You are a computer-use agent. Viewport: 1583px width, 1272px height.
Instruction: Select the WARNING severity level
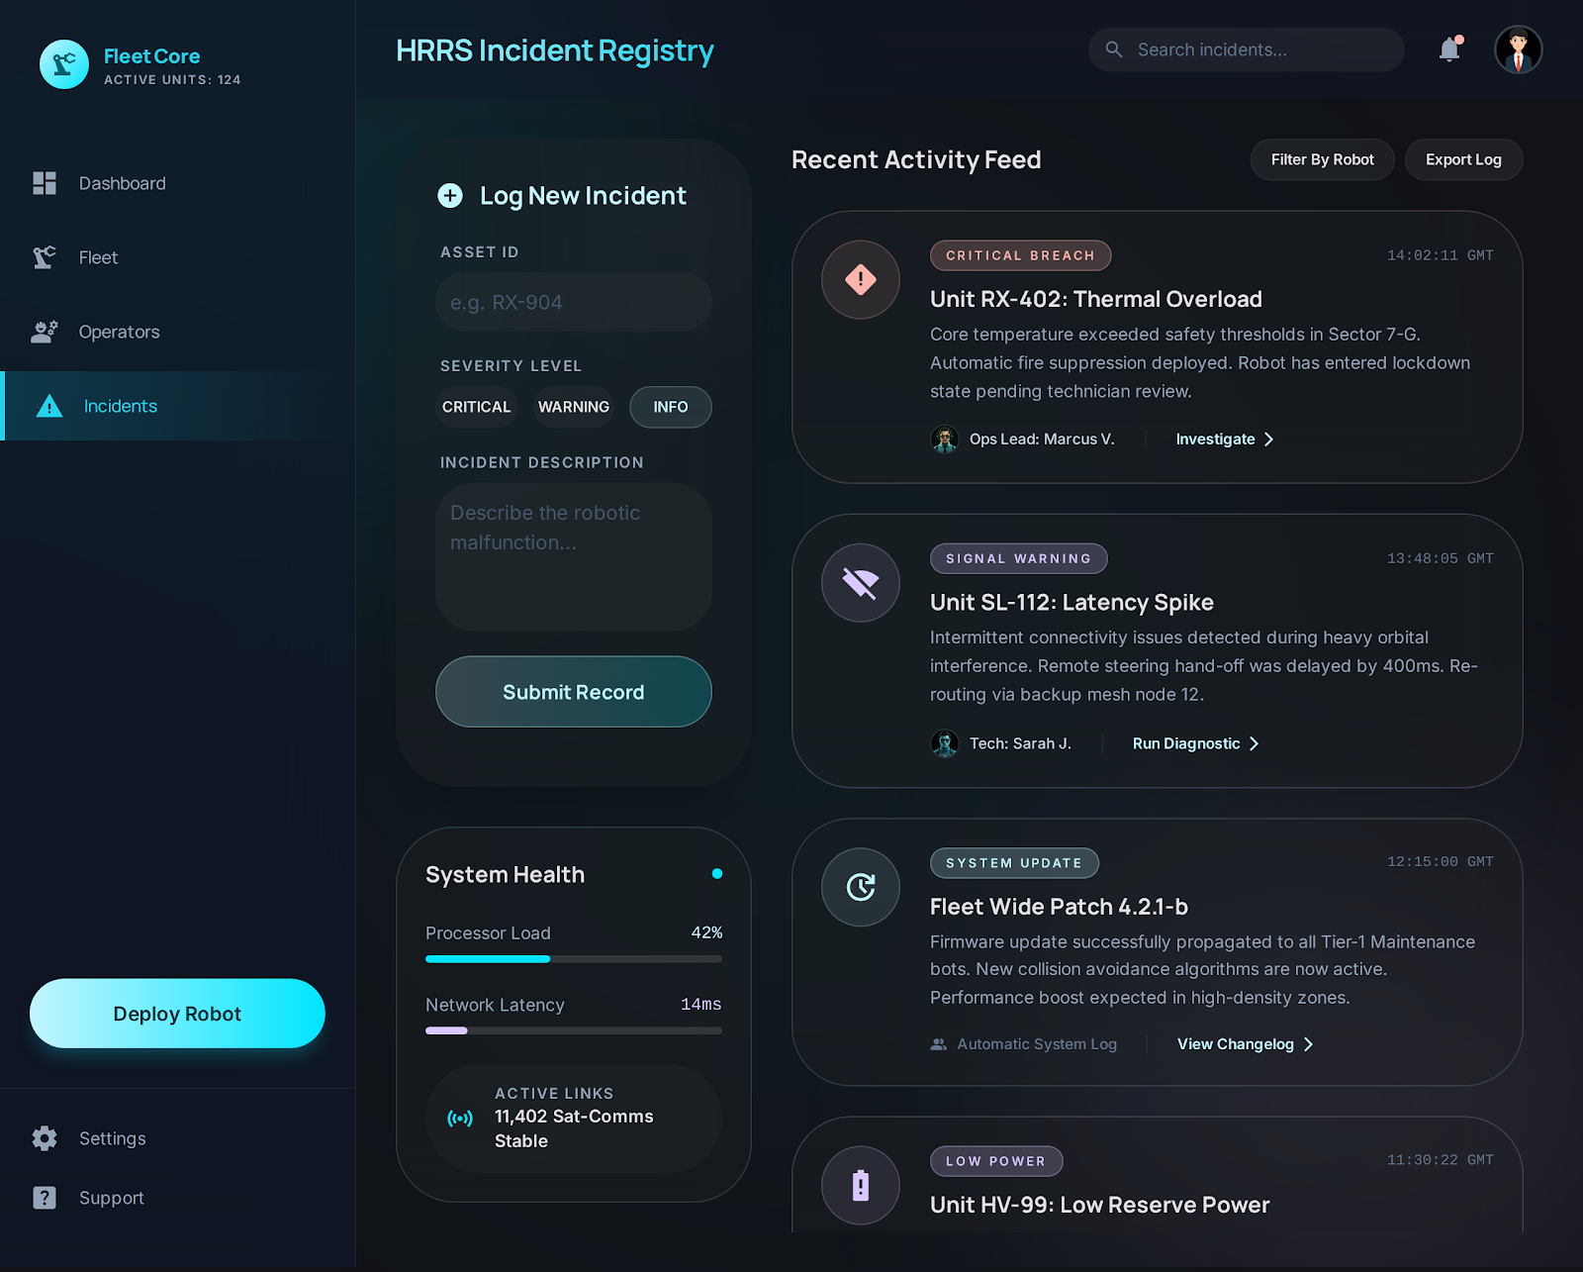(x=573, y=407)
